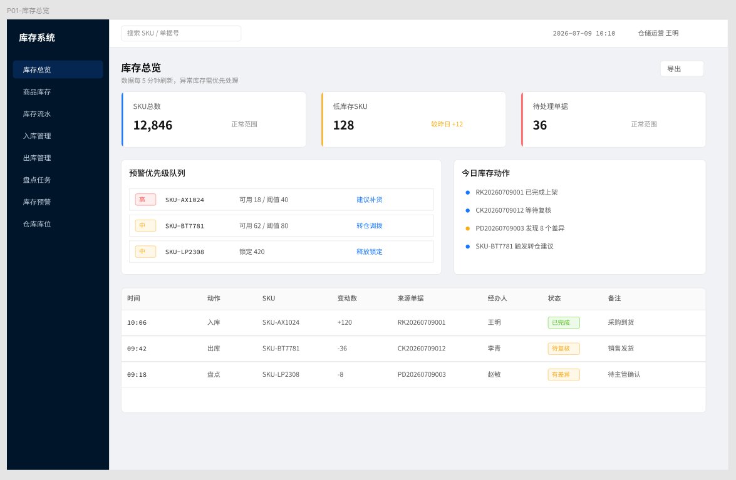The width and height of the screenshot is (736, 480).
Task: Click the red 高 priority tag
Action: (x=145, y=200)
